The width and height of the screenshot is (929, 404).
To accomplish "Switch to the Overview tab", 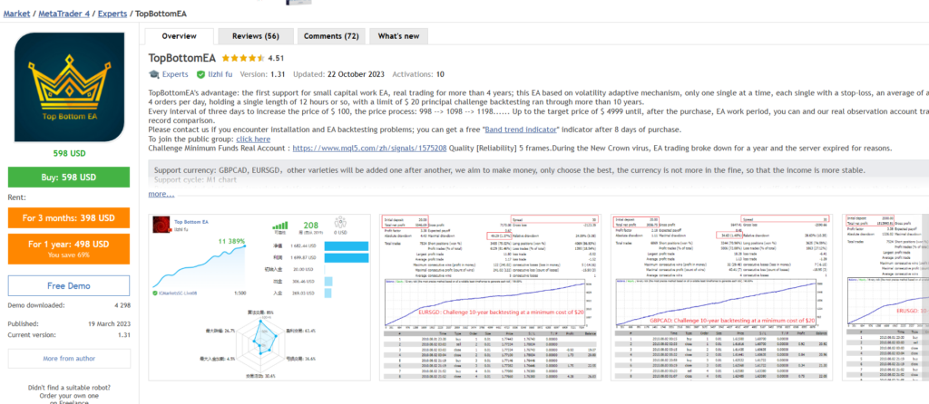I will point(179,36).
